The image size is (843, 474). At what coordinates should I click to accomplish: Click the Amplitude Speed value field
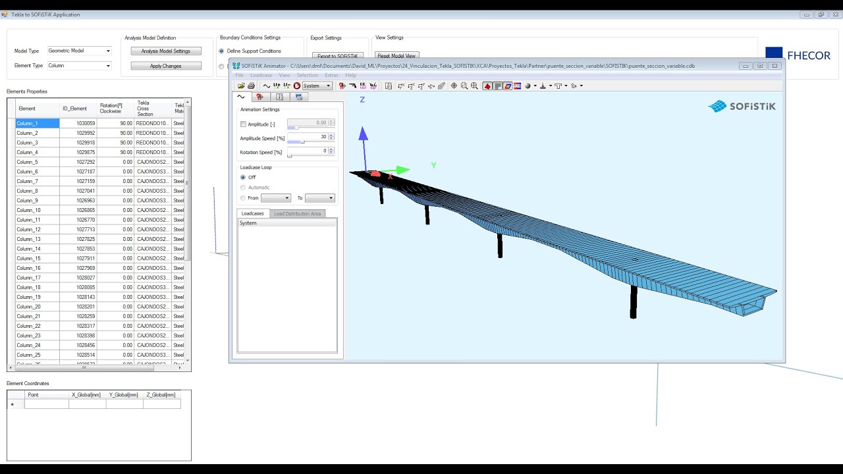(308, 136)
